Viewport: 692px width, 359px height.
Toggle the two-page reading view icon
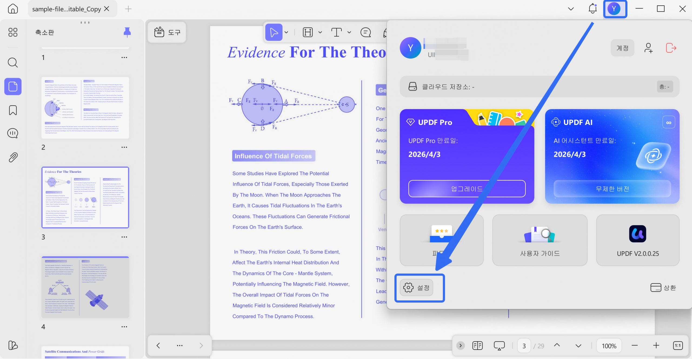point(477,346)
